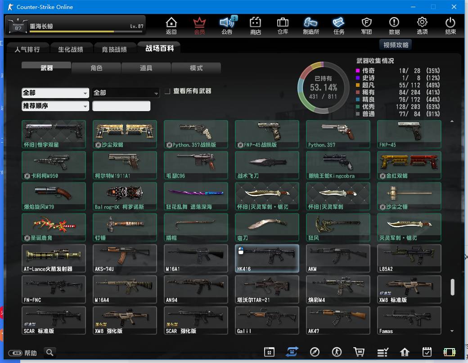Select the 圣诞鹿角 weapon card
The height and width of the screenshot is (363, 468).
(54, 227)
